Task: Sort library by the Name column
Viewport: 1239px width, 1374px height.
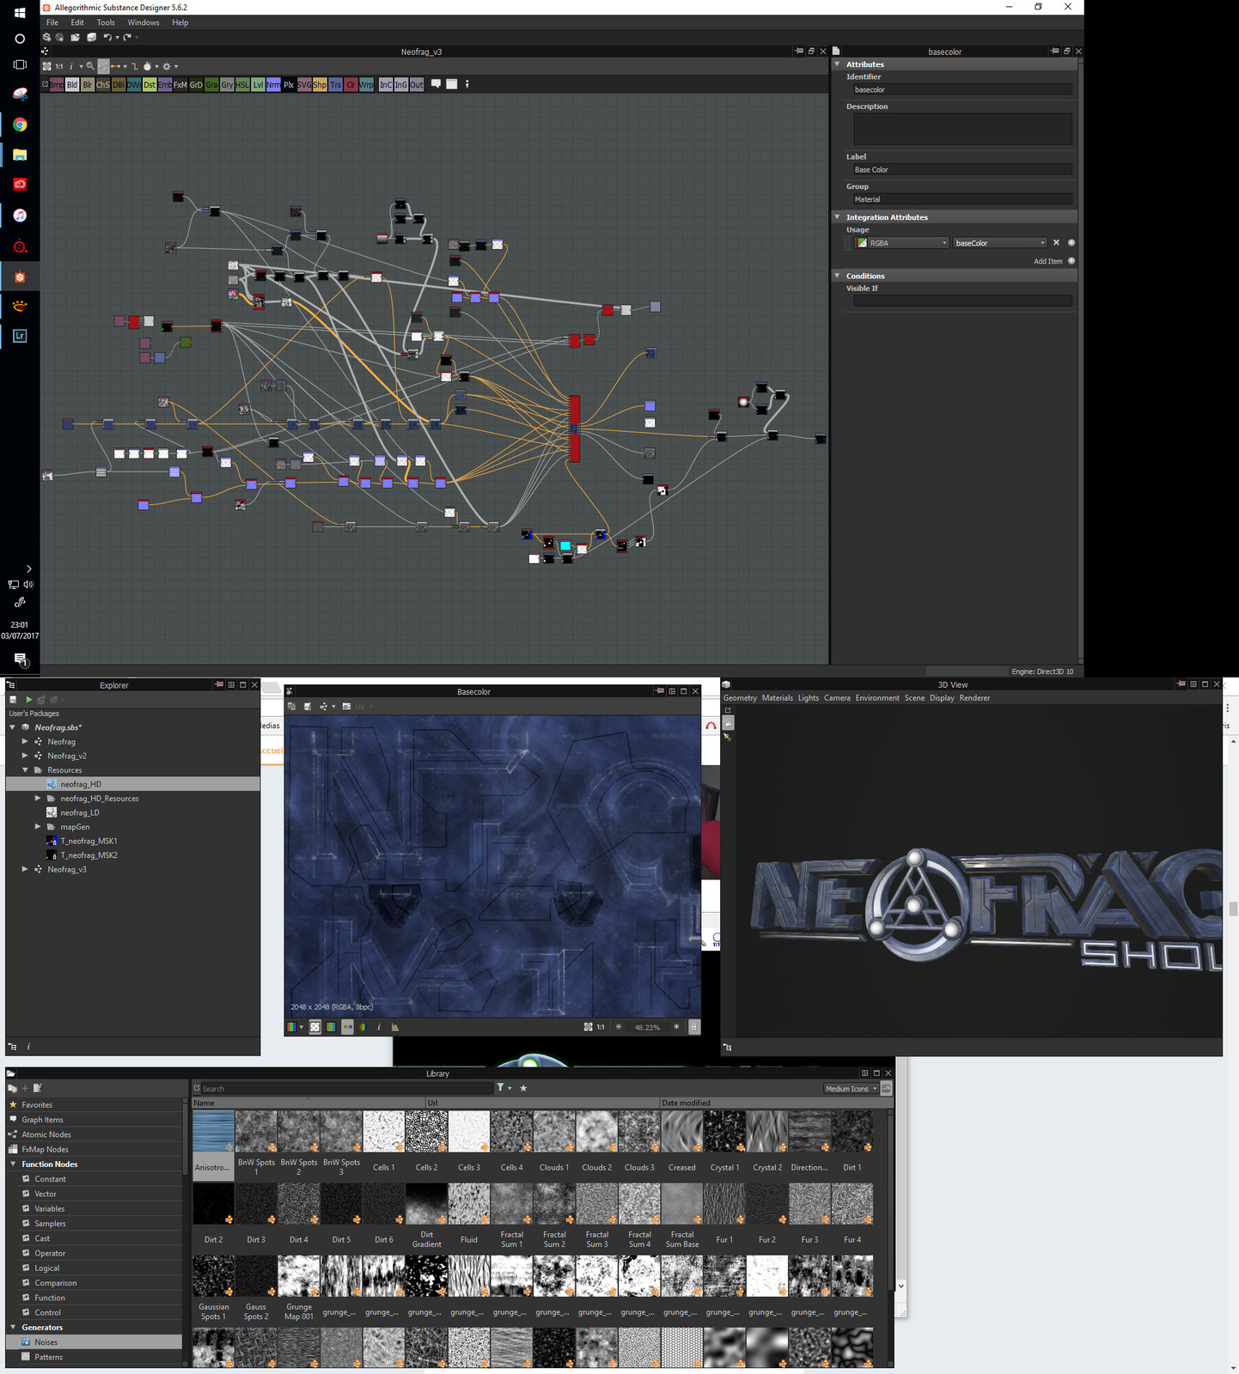Action: coord(308,1103)
